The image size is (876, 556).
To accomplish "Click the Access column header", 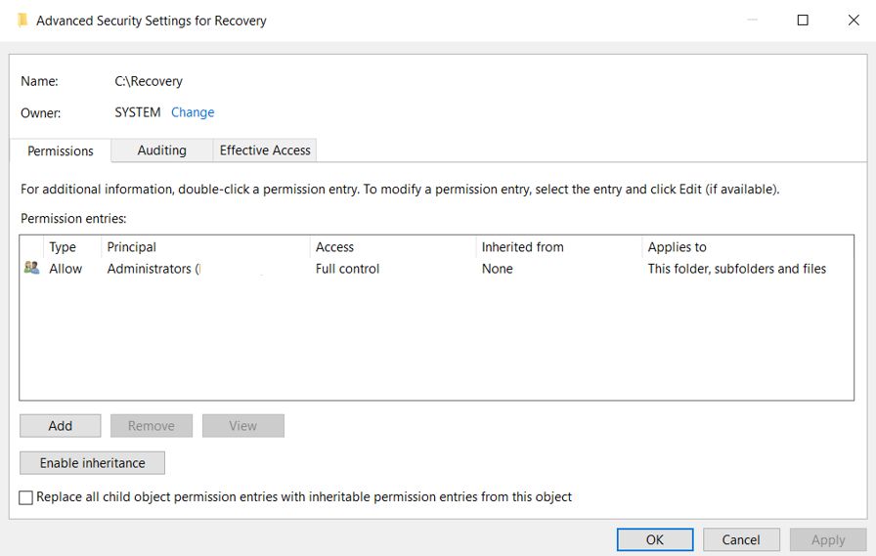I will [334, 247].
